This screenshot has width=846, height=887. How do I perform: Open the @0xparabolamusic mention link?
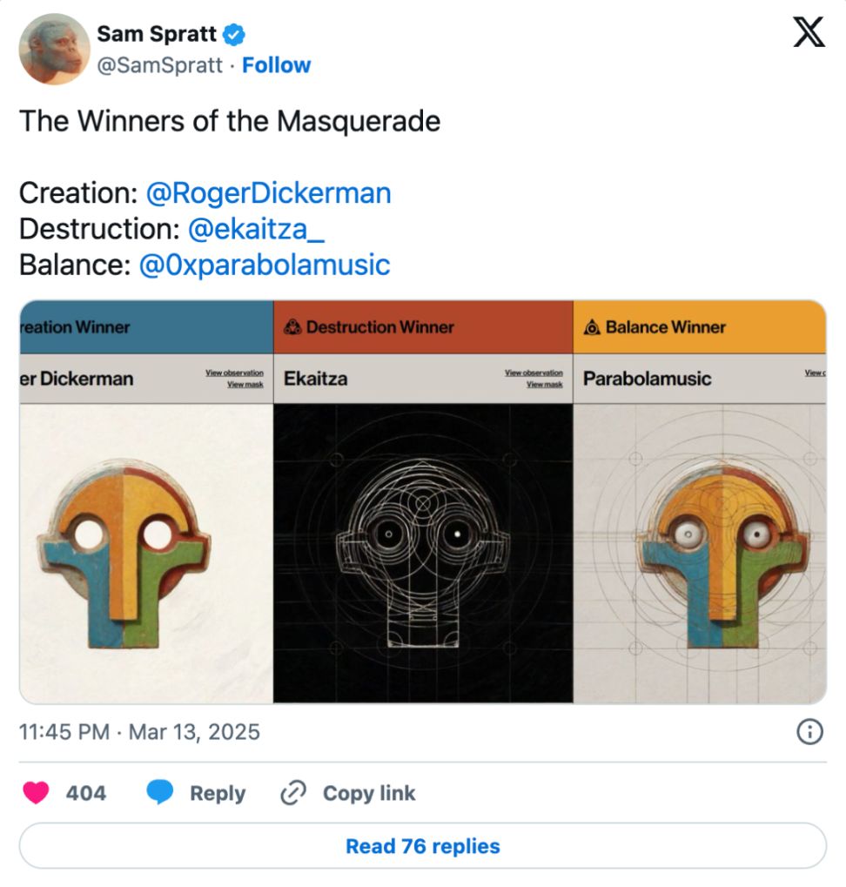pyautogui.click(x=264, y=265)
